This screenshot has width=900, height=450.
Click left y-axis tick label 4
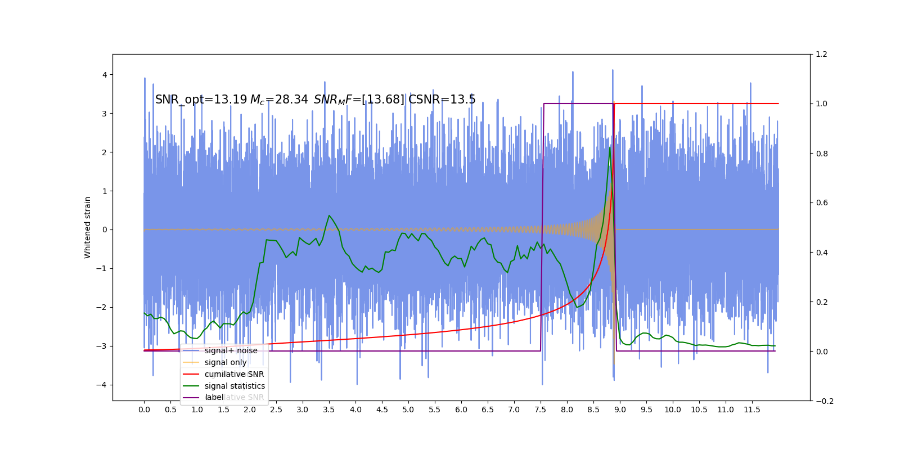[x=105, y=75]
